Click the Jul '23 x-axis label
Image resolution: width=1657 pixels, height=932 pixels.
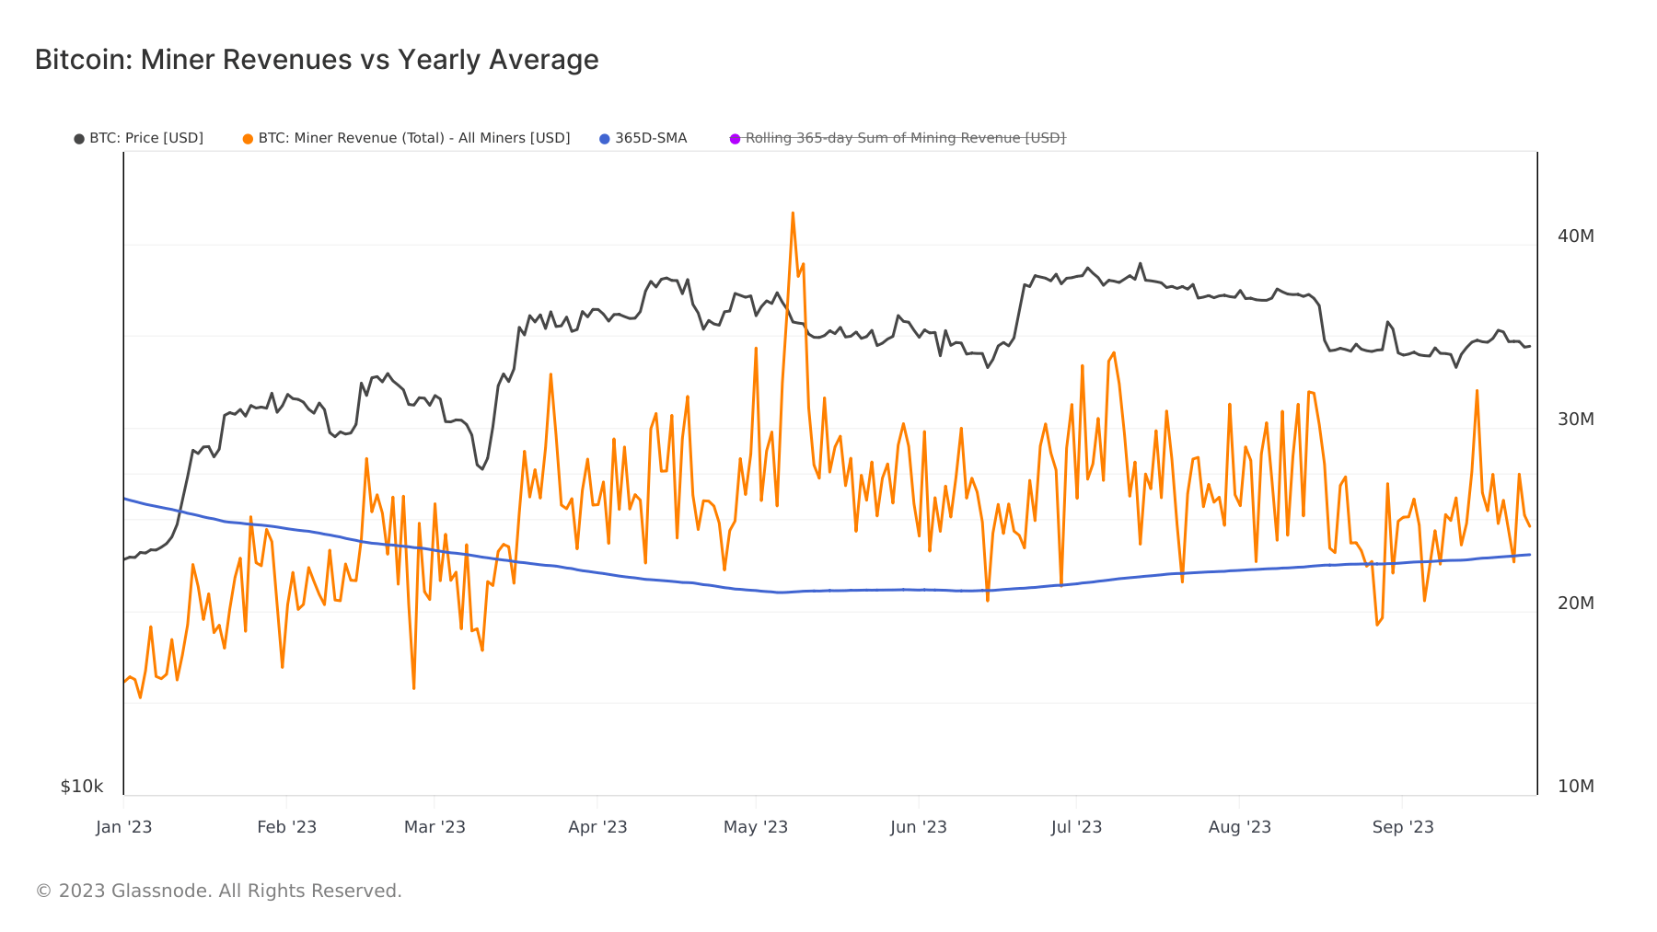(1076, 826)
